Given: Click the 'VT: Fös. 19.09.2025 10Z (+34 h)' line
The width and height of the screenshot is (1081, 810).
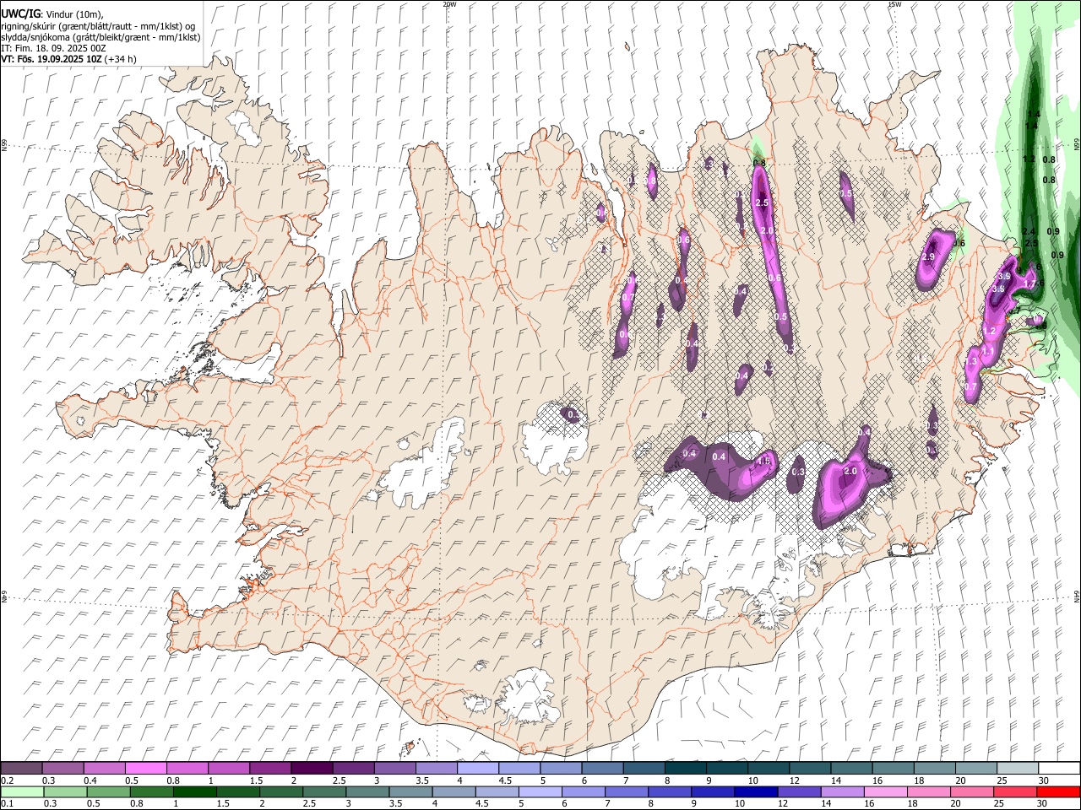Looking at the screenshot, I should pyautogui.click(x=69, y=59).
